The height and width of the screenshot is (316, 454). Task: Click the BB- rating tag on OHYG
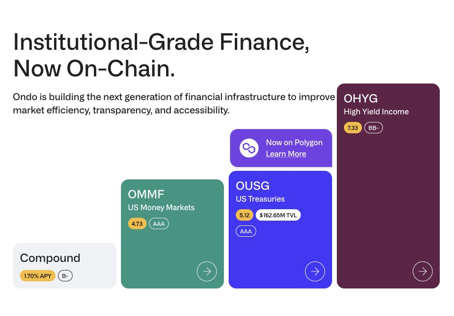coord(373,128)
